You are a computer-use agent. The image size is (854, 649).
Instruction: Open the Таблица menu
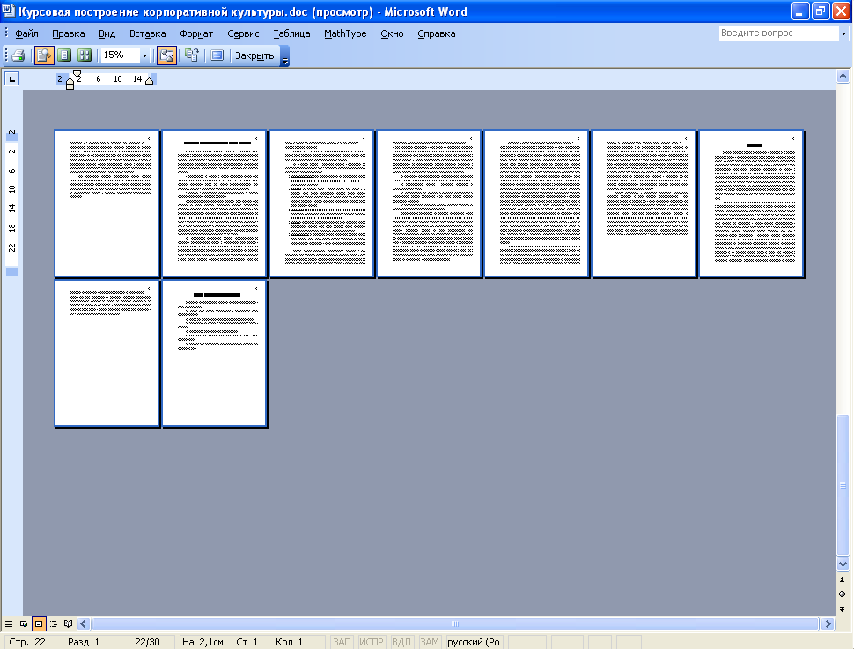point(291,33)
